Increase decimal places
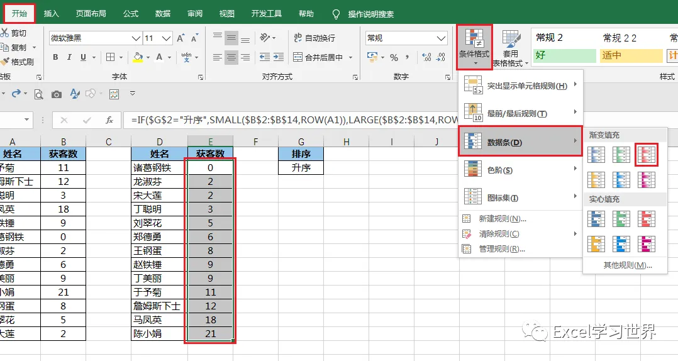This screenshot has height=361, width=678. click(426, 57)
